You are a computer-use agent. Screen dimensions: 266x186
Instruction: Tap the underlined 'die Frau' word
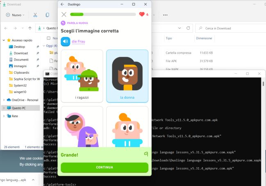pos(78,41)
